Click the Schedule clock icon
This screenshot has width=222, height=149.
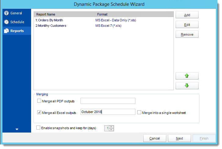coord(6,22)
